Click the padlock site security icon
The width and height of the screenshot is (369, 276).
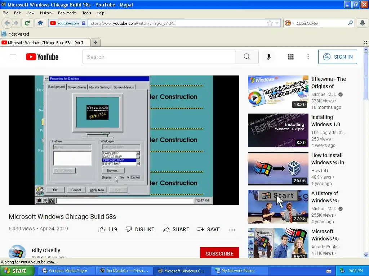tap(84, 23)
